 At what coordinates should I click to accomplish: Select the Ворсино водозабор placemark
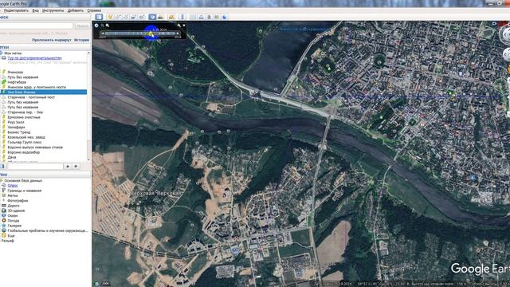(x=24, y=152)
